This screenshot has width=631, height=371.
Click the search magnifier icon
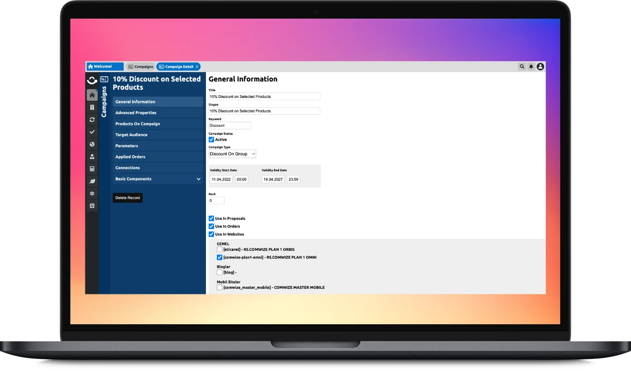522,67
